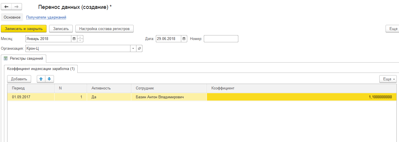
Task: Click the Записать и закрыть button
Action: [24, 29]
